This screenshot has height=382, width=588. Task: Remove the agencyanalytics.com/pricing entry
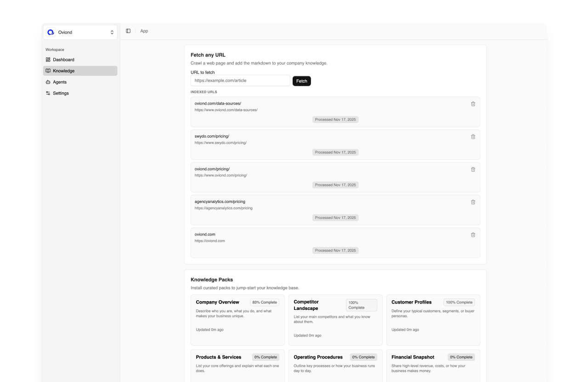473,202
